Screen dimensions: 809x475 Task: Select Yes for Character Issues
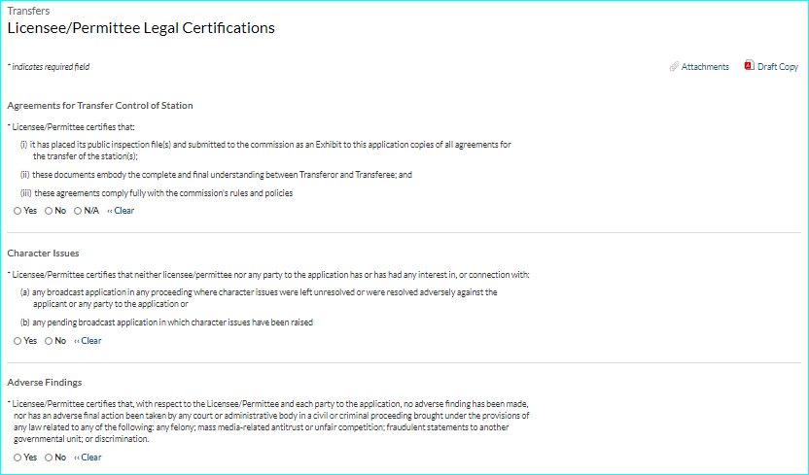[18, 341]
